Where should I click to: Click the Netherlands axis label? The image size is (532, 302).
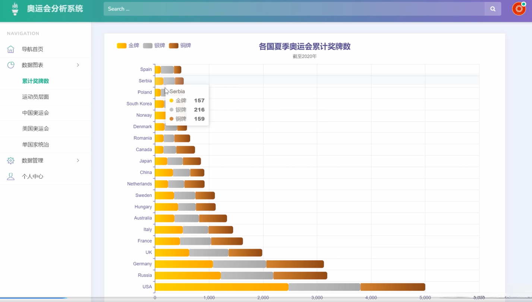(139, 184)
